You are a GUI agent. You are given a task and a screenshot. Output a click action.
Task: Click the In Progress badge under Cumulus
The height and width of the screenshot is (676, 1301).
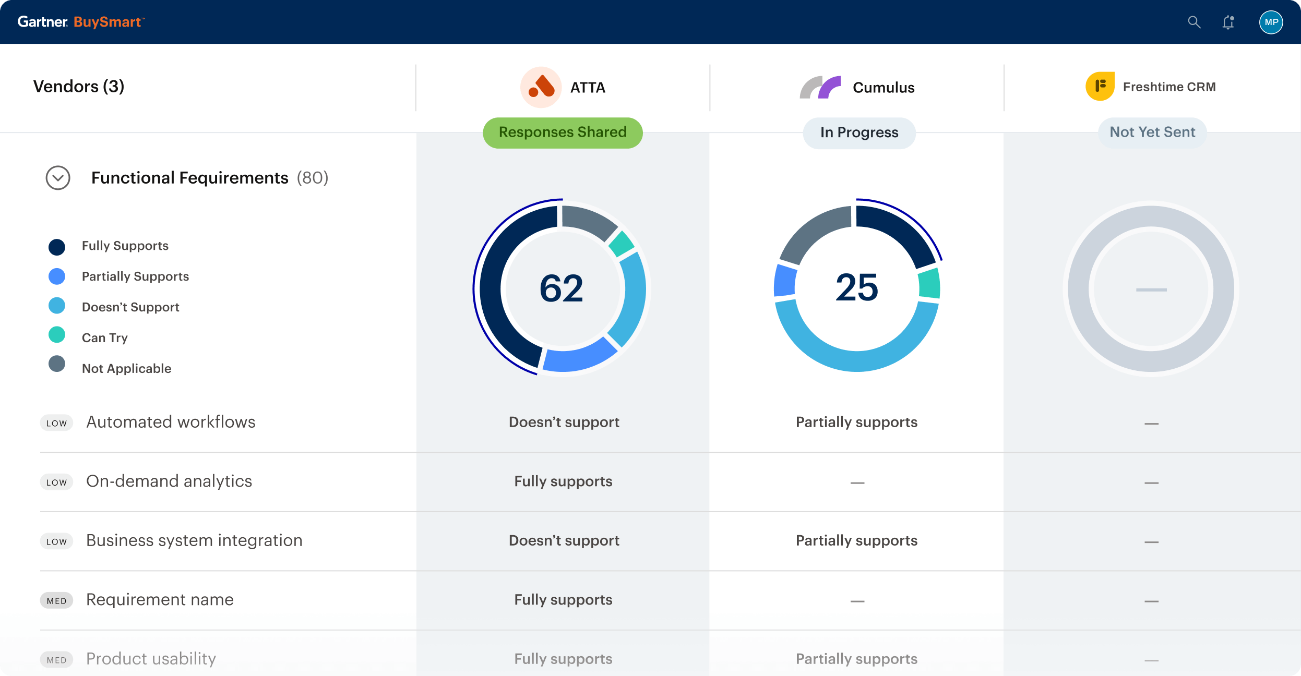pyautogui.click(x=858, y=132)
